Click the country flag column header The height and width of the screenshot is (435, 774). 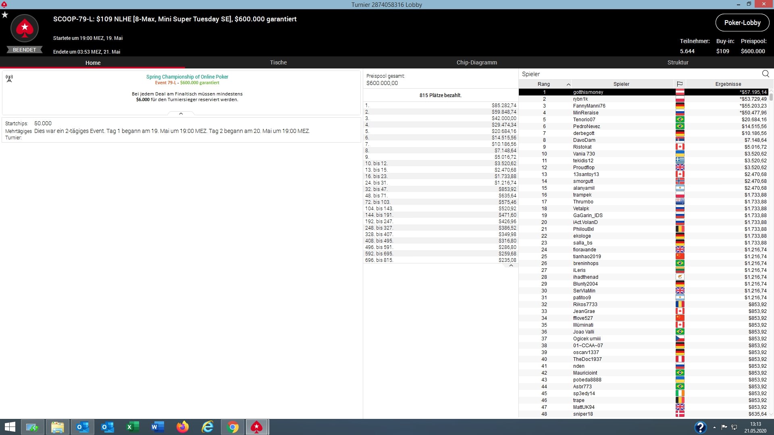680,84
